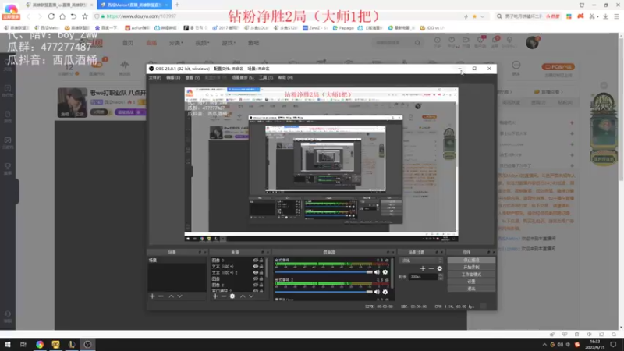The height and width of the screenshot is (351, 624).
Task: Open the 台式音响 2 audio settings gear
Action: point(385,292)
